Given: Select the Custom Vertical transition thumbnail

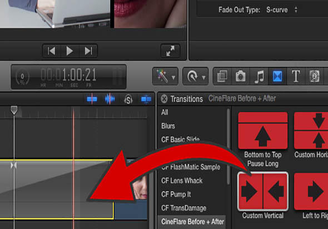Looking at the screenshot, I should (263, 191).
